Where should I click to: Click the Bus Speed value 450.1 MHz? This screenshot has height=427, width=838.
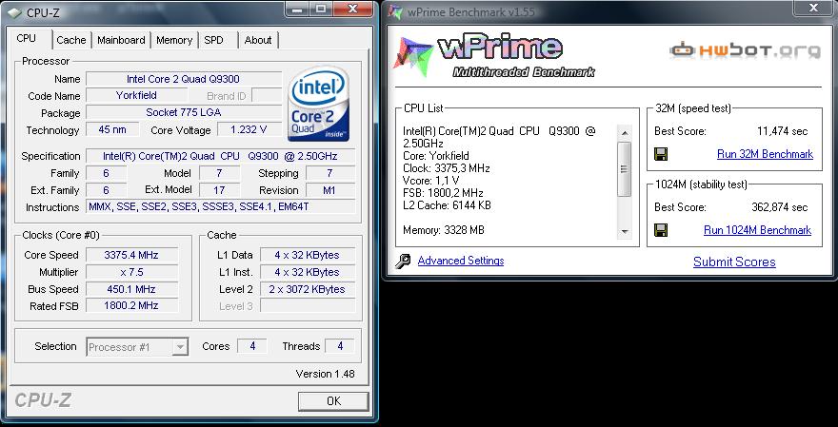[x=131, y=289]
